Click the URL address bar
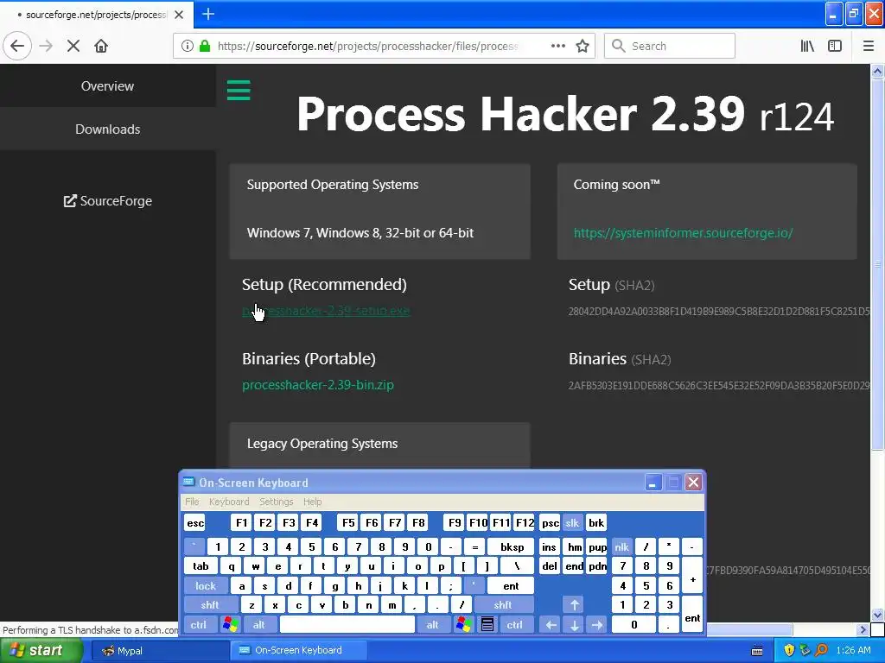The image size is (885, 663). (366, 46)
